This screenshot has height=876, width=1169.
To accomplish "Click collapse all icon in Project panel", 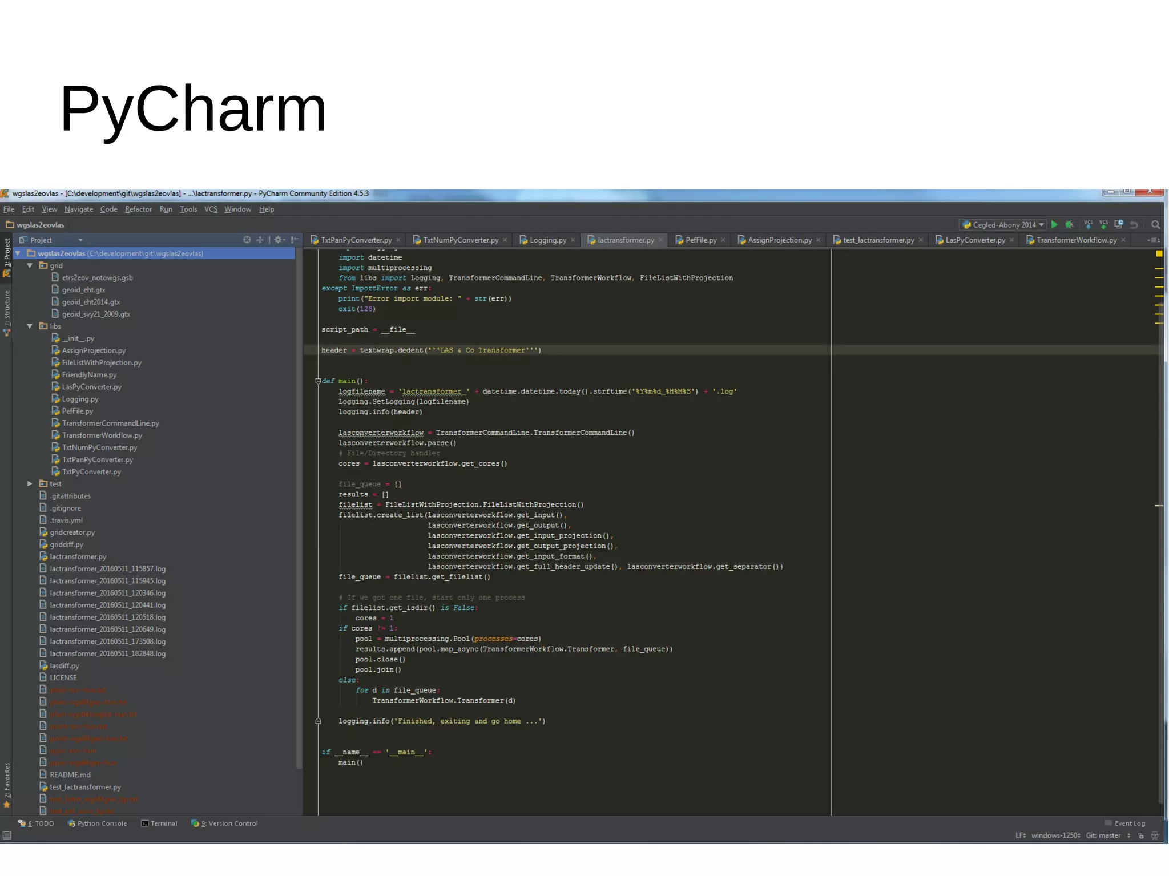I will click(x=260, y=240).
